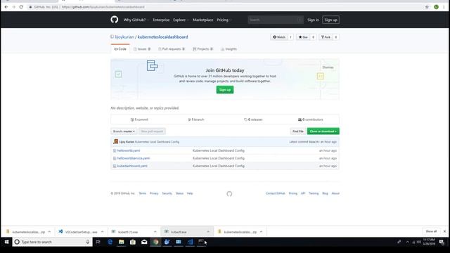Screen dimensions: 450x253
Task: Launch Microsoft Edge from the taskbar
Action: click(x=110, y=242)
